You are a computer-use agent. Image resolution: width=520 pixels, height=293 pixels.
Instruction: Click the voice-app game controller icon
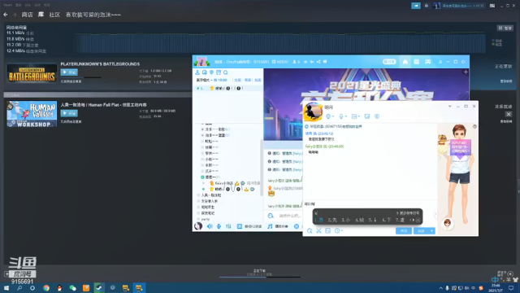(x=428, y=62)
